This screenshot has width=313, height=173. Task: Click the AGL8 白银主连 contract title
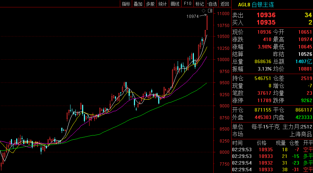tap(256, 5)
